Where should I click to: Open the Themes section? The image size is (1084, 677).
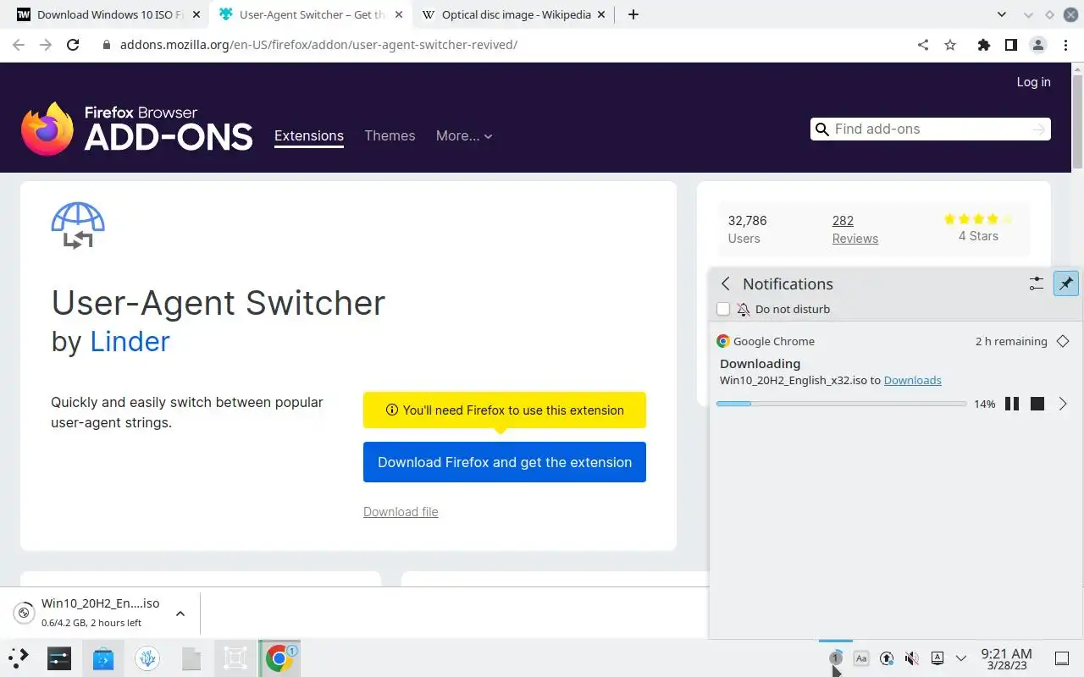[390, 135]
